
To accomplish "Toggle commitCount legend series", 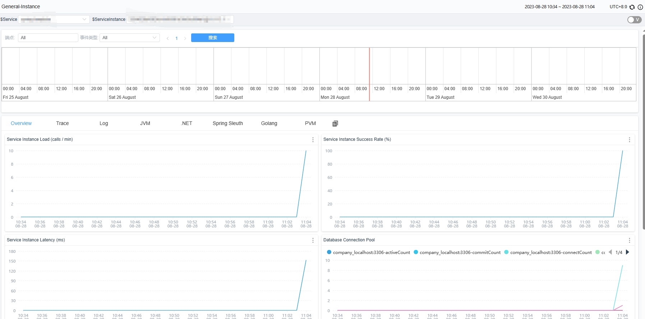I will pos(457,253).
